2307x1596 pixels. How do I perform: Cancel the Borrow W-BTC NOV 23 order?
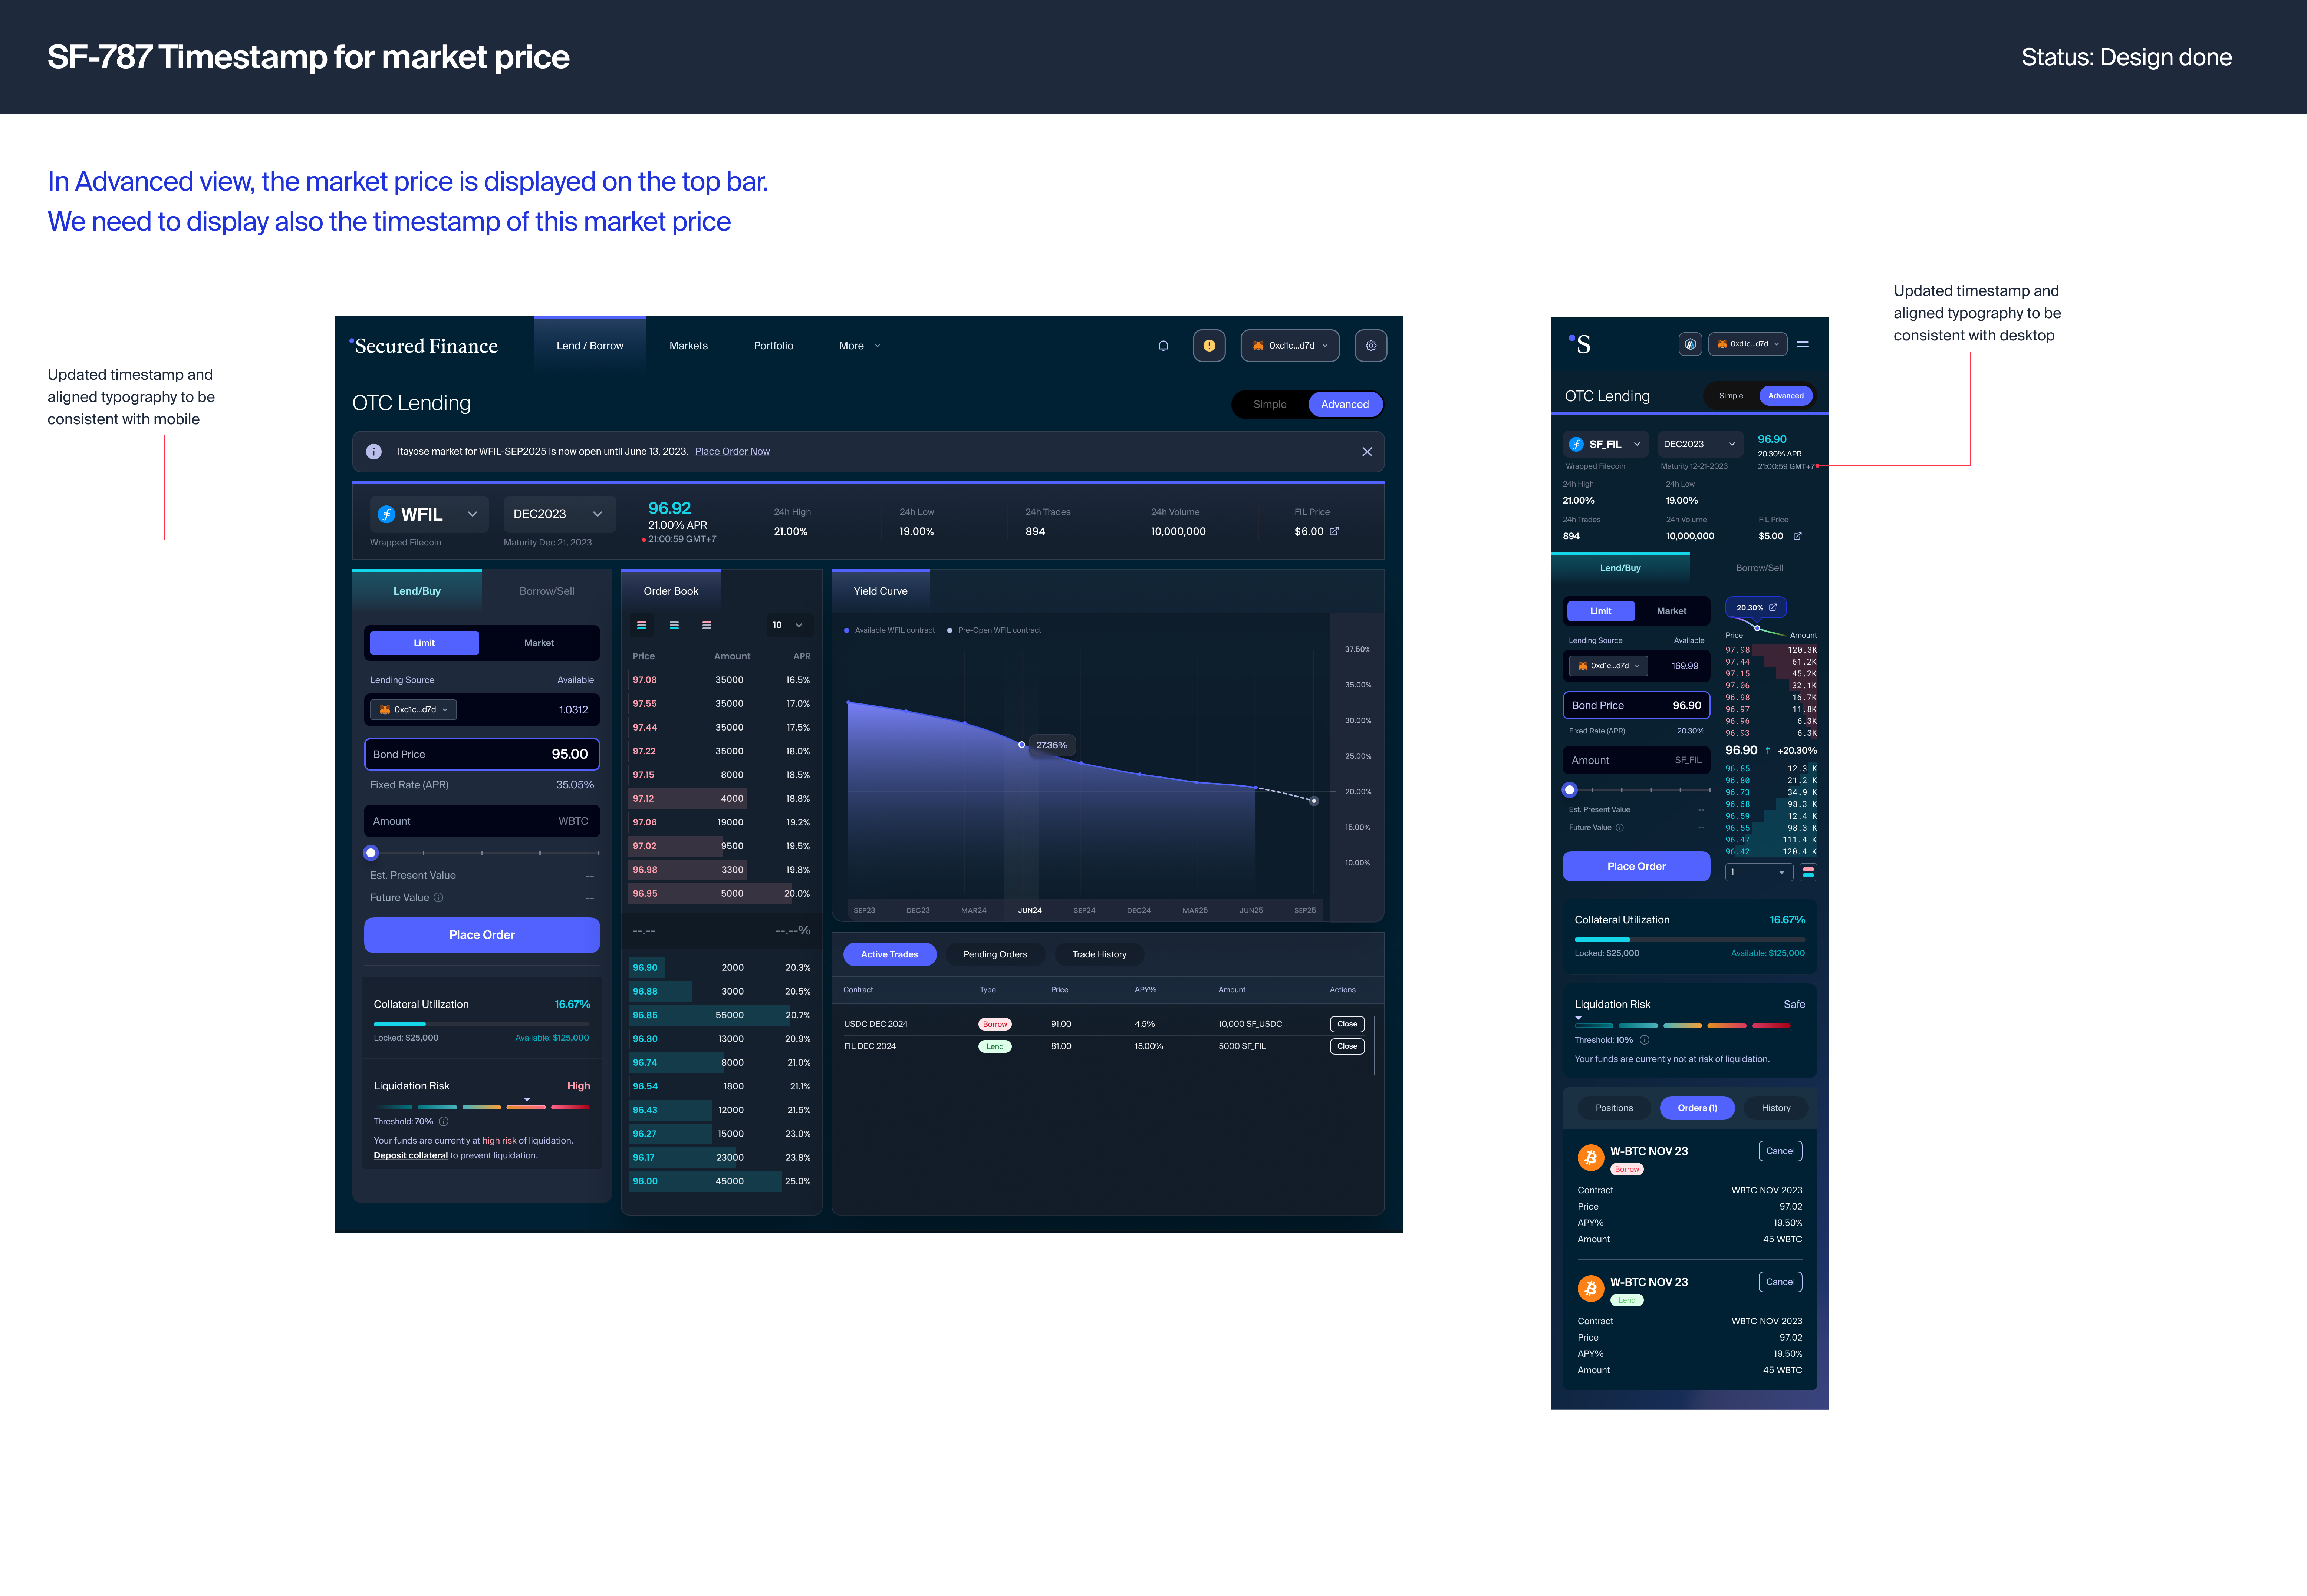pyautogui.click(x=1780, y=1151)
